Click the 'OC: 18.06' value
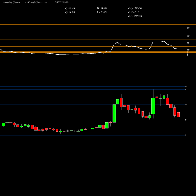Screen dimensions: 196x196 pyautogui.click(x=135, y=9)
